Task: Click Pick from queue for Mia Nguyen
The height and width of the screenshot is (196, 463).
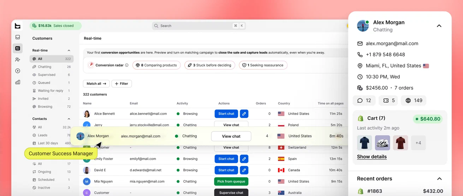Action: 231,182
